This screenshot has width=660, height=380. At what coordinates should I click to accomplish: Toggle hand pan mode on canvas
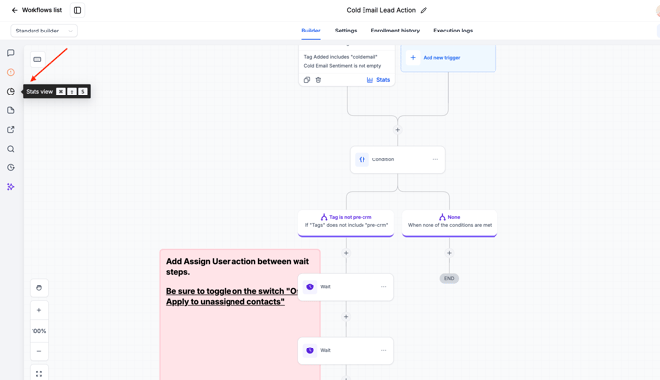click(39, 288)
